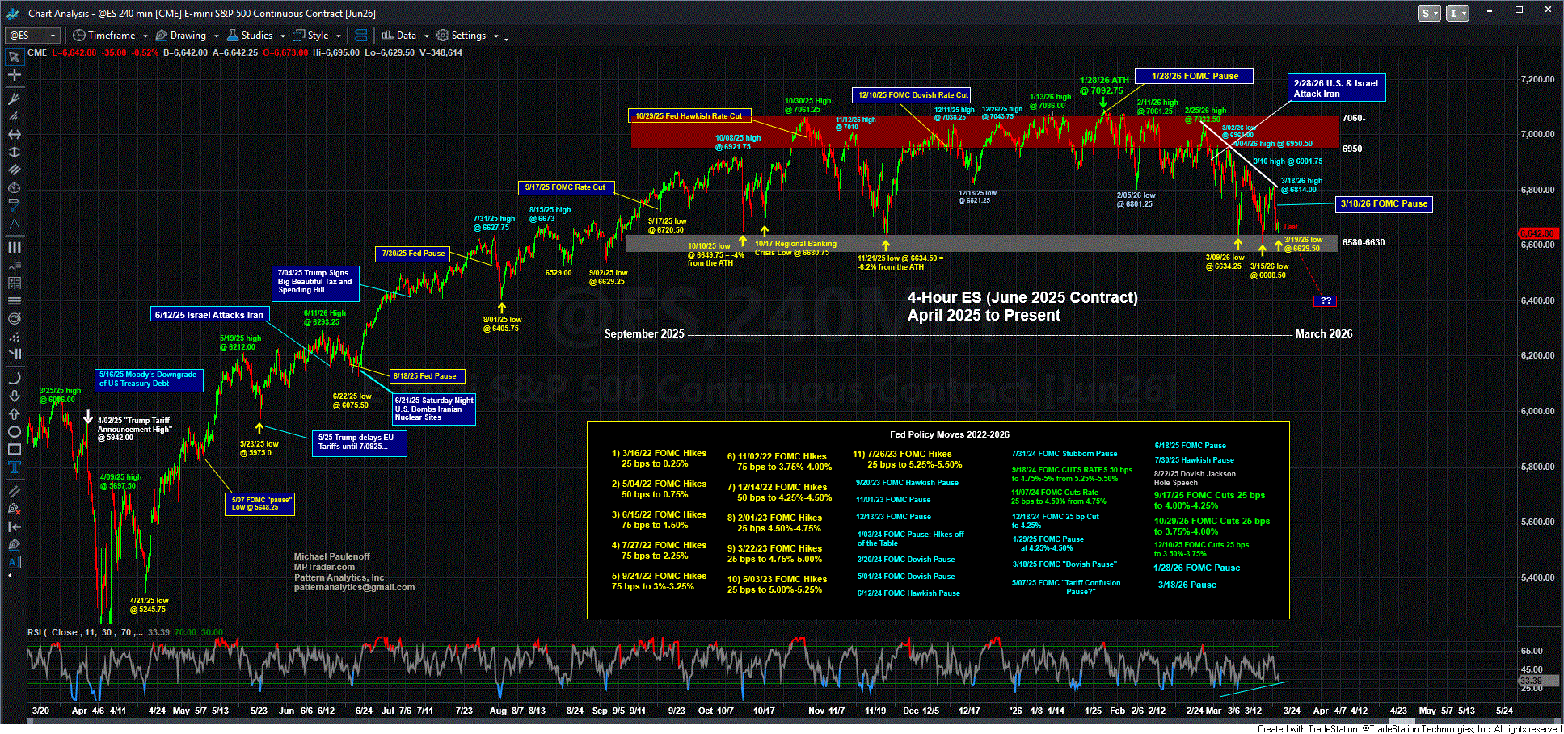
Task: Open the @ES symbol dropdown
Action: point(32,36)
